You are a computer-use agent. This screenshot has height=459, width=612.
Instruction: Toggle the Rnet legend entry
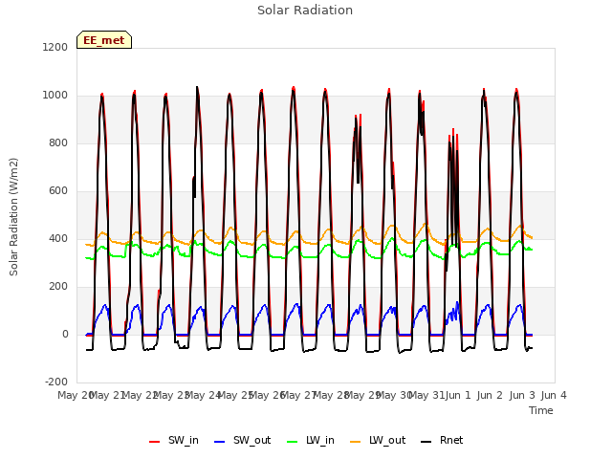pyautogui.click(x=442, y=441)
